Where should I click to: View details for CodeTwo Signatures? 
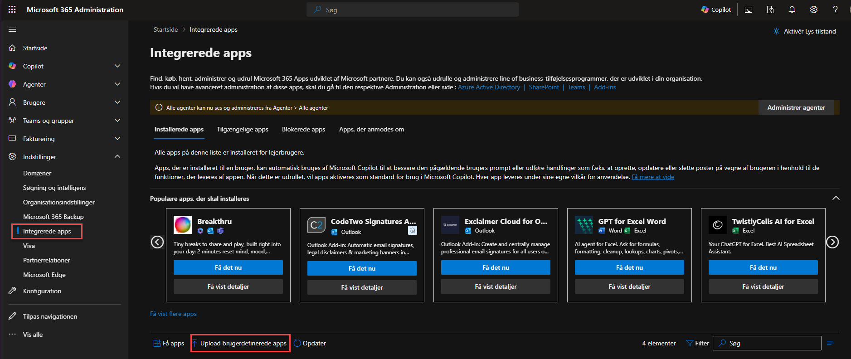(362, 287)
